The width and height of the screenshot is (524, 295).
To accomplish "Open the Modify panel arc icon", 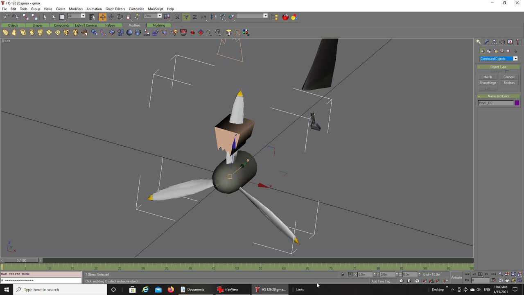I will click(x=486, y=42).
